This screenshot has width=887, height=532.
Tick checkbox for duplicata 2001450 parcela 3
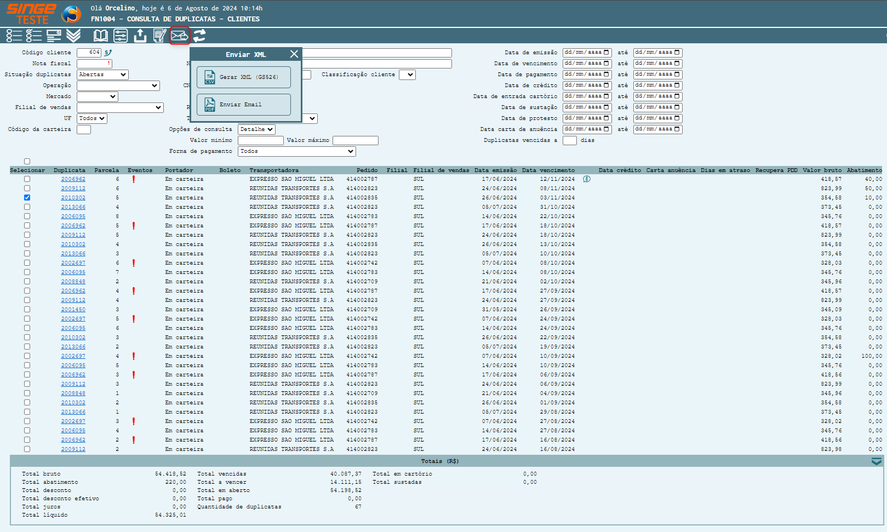pyautogui.click(x=27, y=310)
